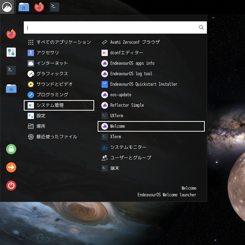Select すべてのアプリケーション category
Viewport: 245px width, 245px height.
[x=59, y=42]
